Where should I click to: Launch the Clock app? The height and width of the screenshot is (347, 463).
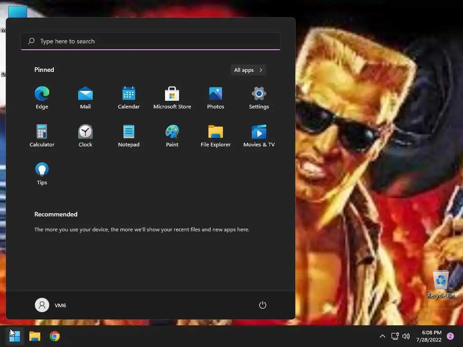(85, 136)
